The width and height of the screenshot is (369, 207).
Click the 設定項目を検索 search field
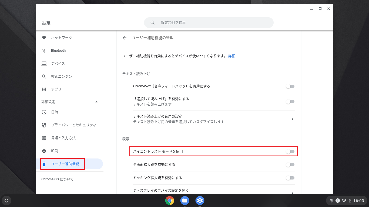coord(209,23)
